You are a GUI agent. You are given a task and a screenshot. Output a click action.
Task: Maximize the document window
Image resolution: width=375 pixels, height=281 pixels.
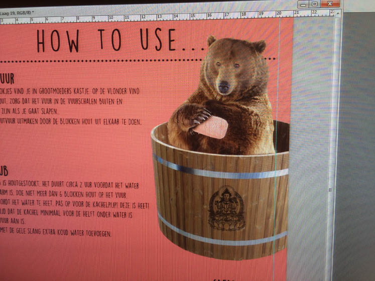[314, 4]
